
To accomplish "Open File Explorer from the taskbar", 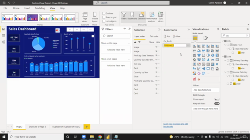I will click(x=92, y=136).
